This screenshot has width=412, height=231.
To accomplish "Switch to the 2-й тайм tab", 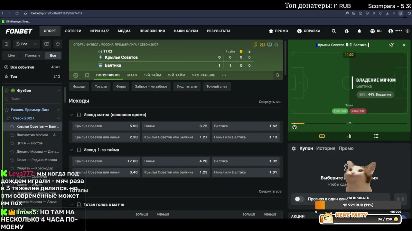I will tap(176, 75).
